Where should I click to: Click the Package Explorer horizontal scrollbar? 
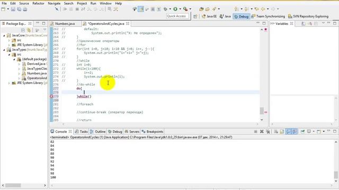(13, 185)
